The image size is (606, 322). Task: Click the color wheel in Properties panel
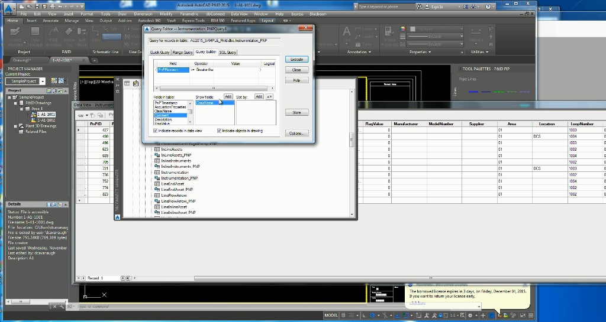(402, 29)
